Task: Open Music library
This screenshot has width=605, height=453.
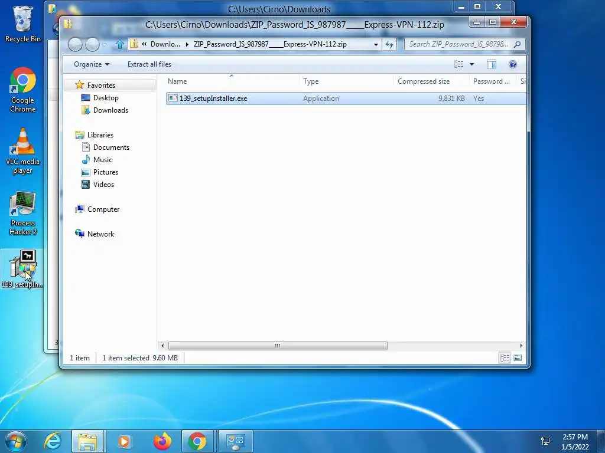Action: (x=102, y=159)
